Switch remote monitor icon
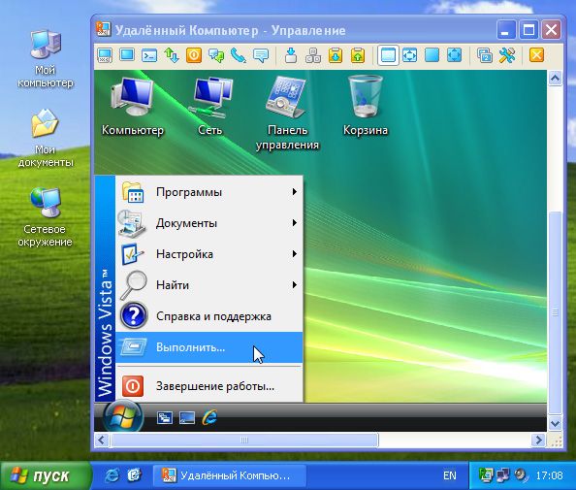Viewport: 576px width, 490px height. coord(485,55)
